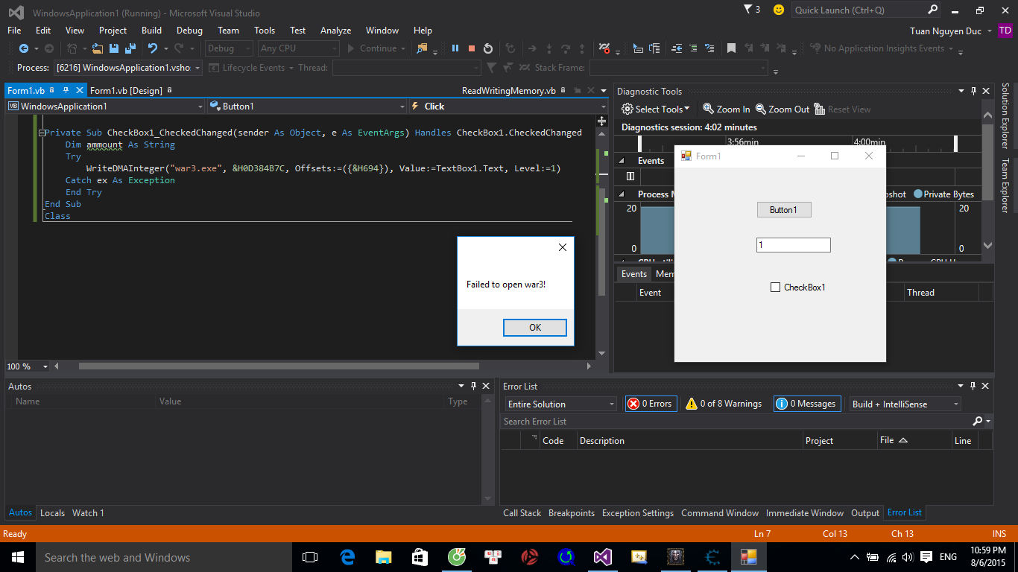Click the Form1 text box containing 1

point(793,245)
